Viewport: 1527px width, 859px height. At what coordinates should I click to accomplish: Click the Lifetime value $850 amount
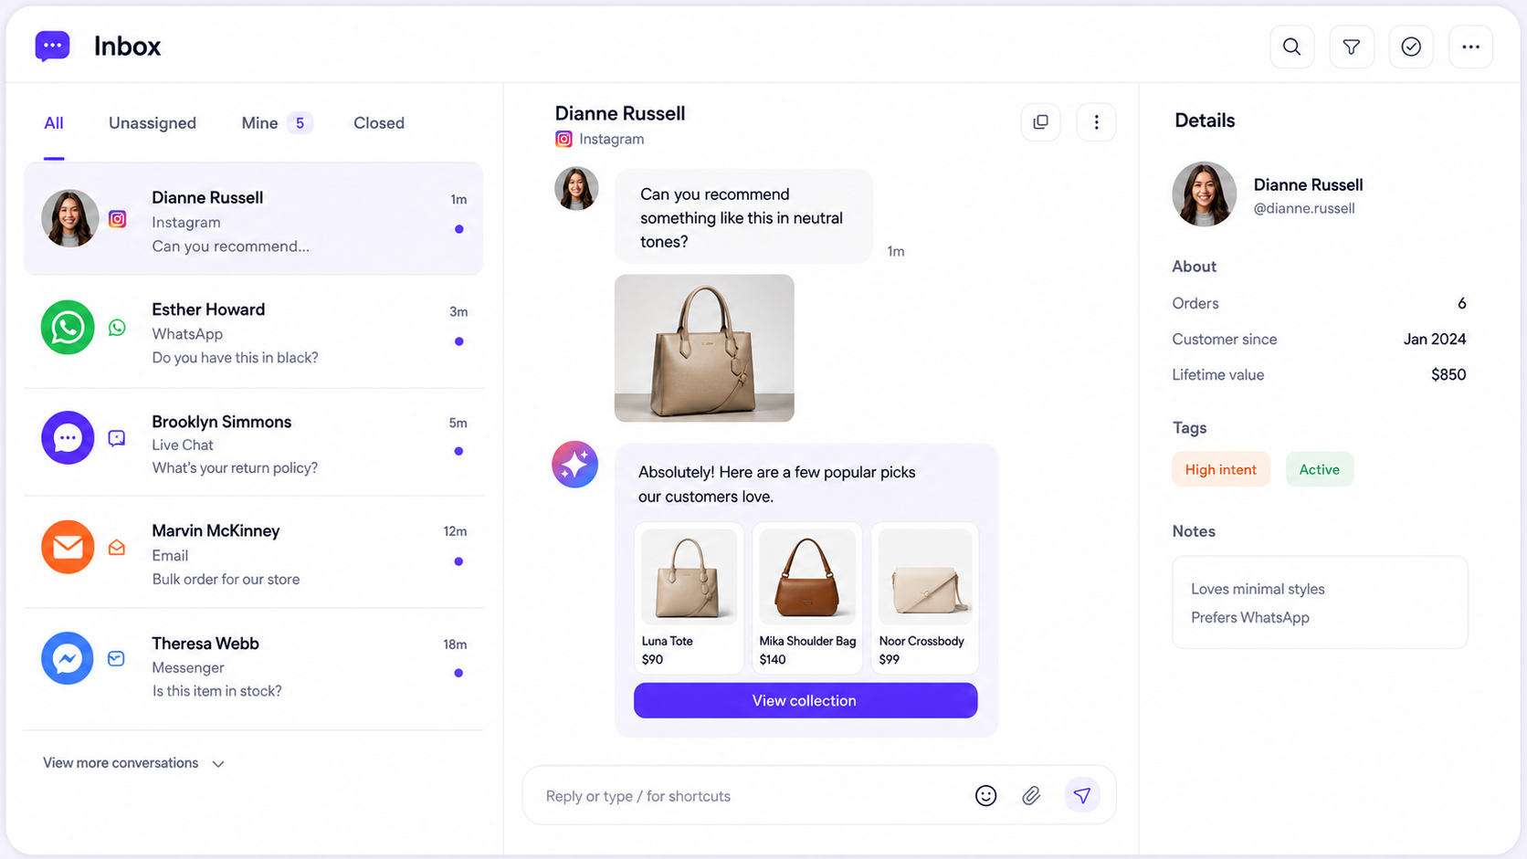[x=1448, y=375]
